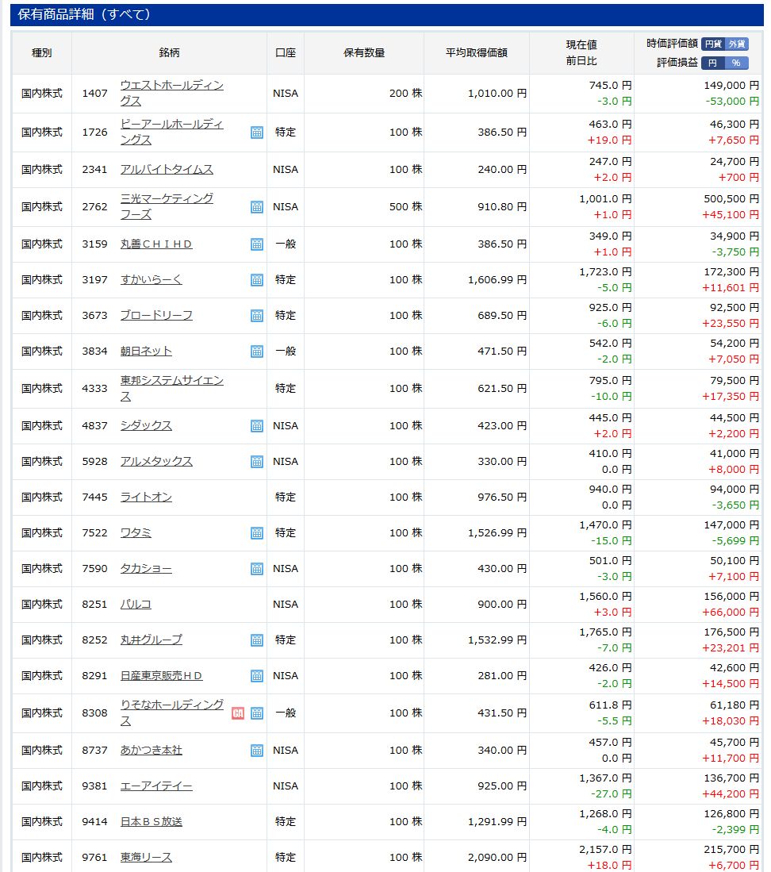771x872 pixels.
Task: Open あかつき本社 stock link
Action: 152,751
